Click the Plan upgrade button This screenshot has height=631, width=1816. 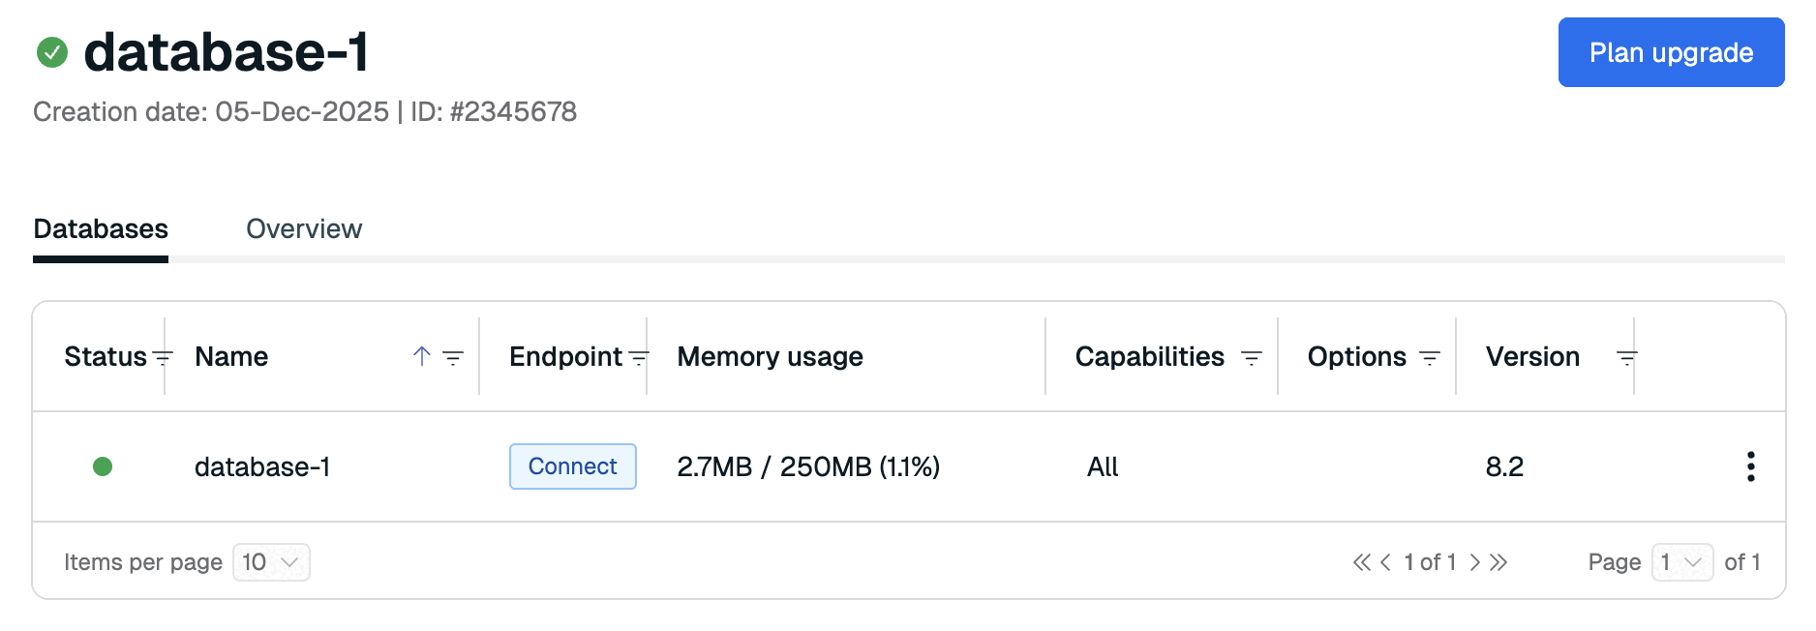click(1671, 52)
